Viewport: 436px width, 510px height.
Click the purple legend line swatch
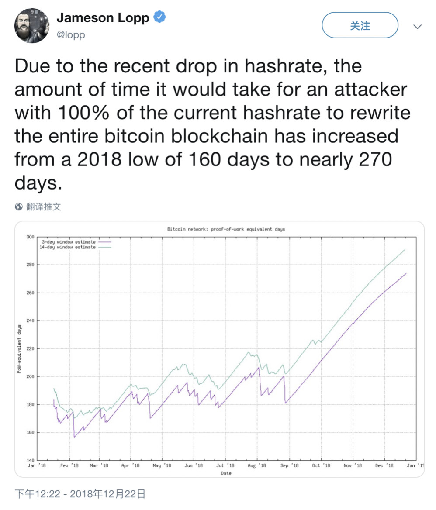click(x=105, y=241)
